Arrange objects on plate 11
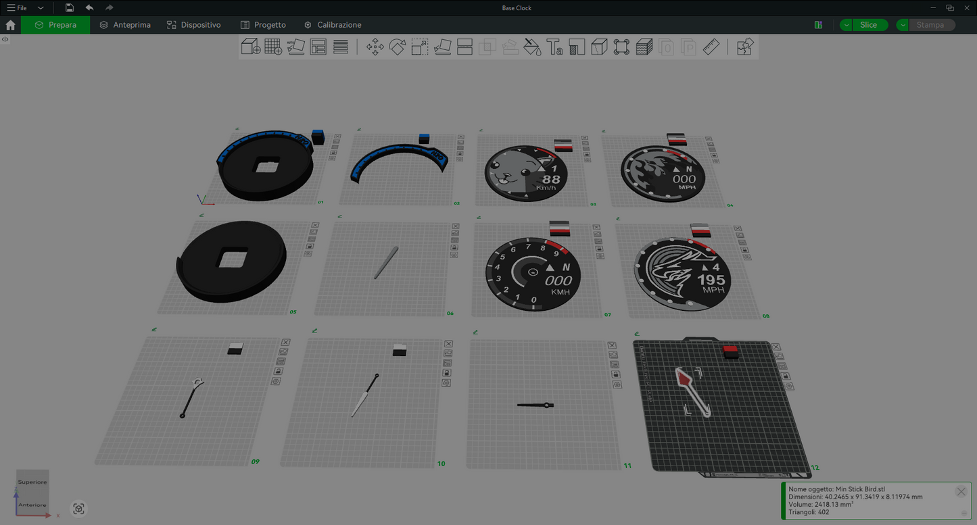The height and width of the screenshot is (525, 977). click(614, 365)
